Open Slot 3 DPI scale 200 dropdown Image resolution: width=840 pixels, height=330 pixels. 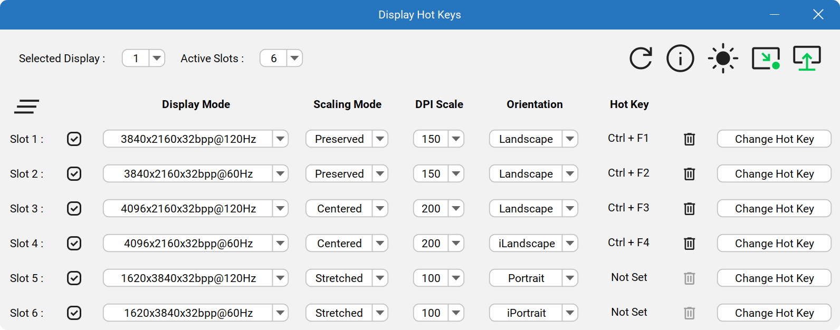pos(438,209)
